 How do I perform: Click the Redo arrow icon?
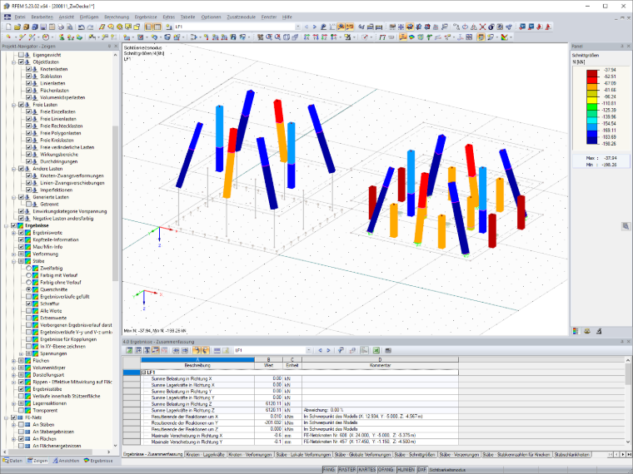90,27
